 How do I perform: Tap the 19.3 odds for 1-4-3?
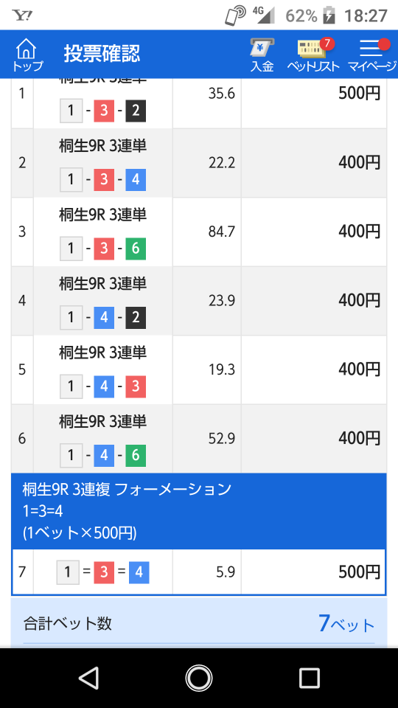(x=222, y=369)
